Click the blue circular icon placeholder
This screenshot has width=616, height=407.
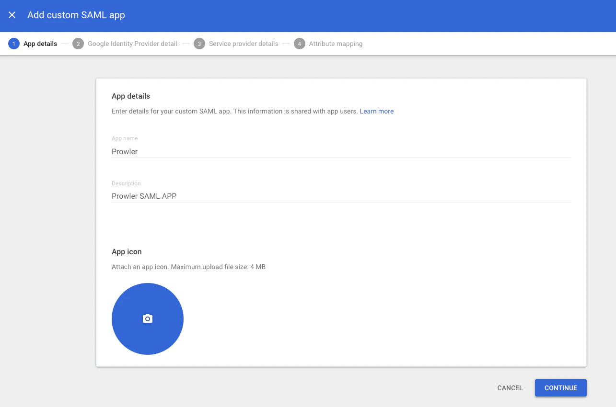tap(147, 318)
